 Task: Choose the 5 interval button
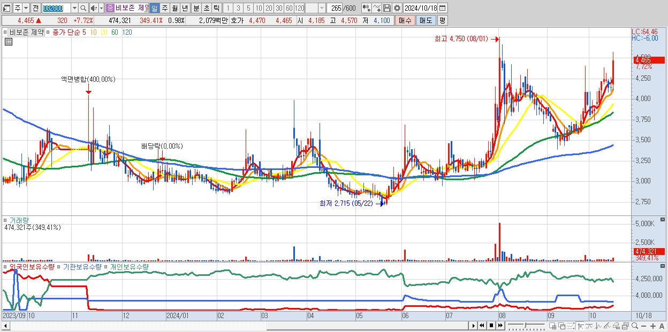click(248, 8)
